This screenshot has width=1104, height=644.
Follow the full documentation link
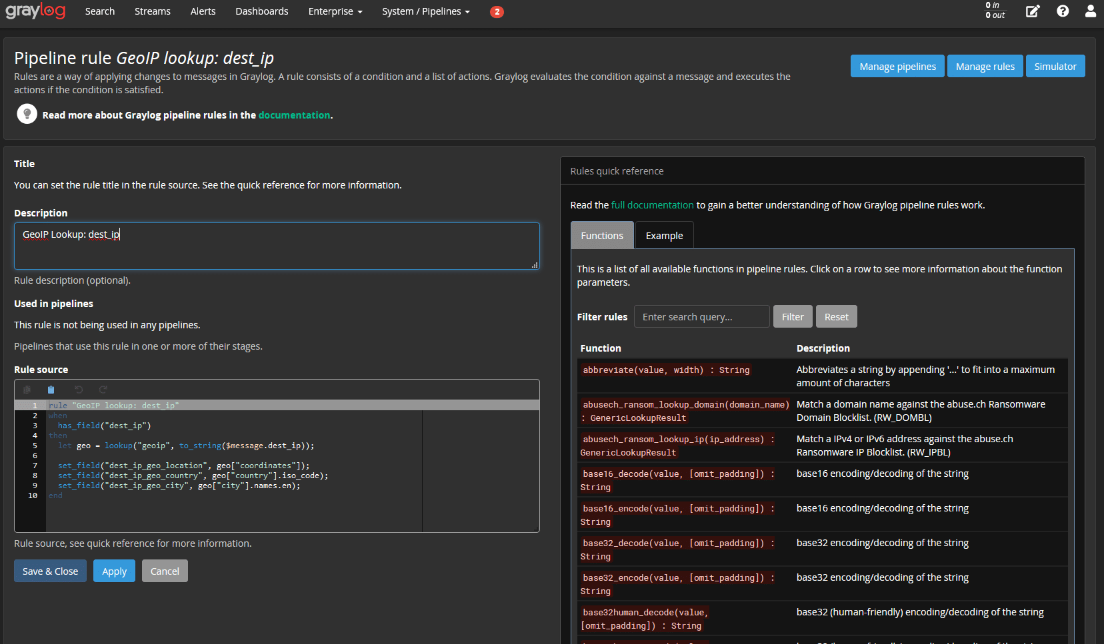652,205
